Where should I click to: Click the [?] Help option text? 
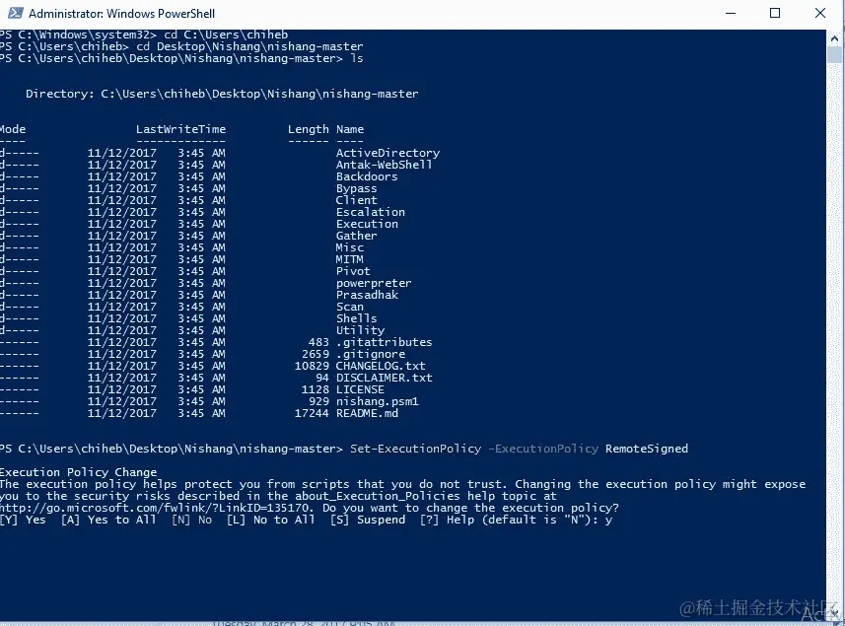click(x=448, y=520)
